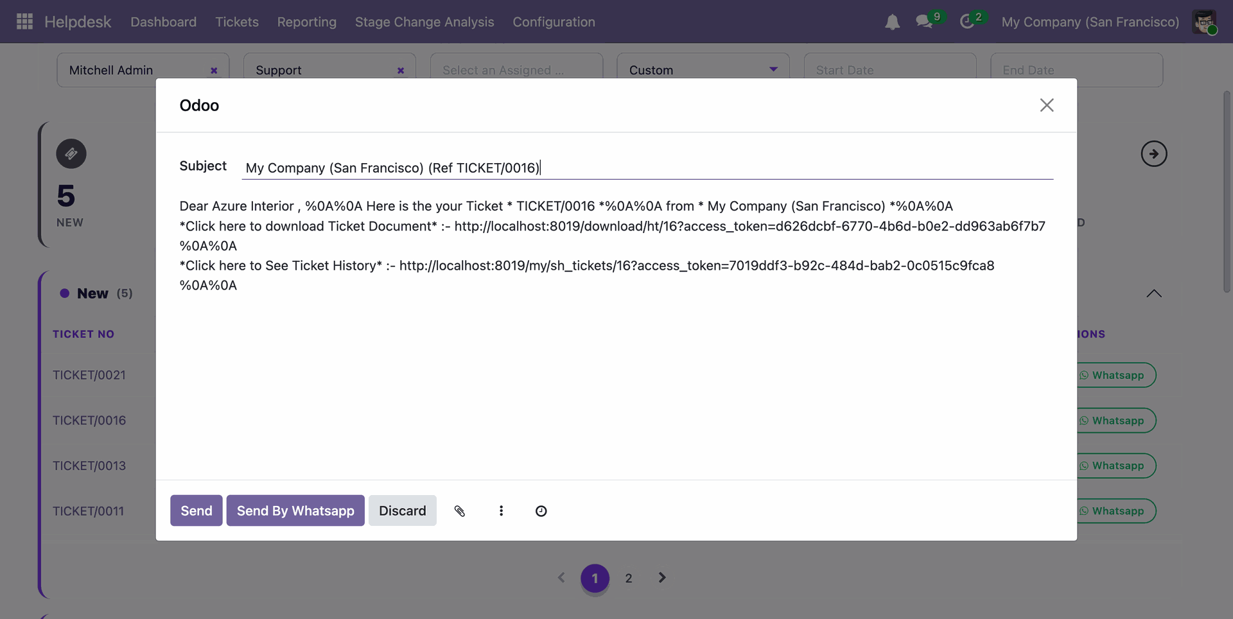
Task: Click the Discard button
Action: click(403, 510)
